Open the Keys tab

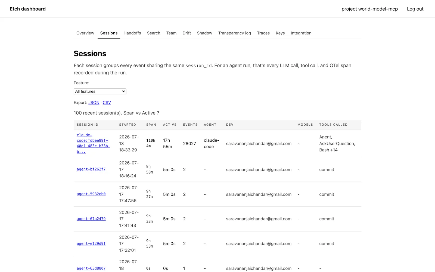280,33
